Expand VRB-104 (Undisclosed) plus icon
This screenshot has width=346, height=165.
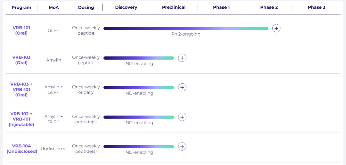[x=182, y=146]
